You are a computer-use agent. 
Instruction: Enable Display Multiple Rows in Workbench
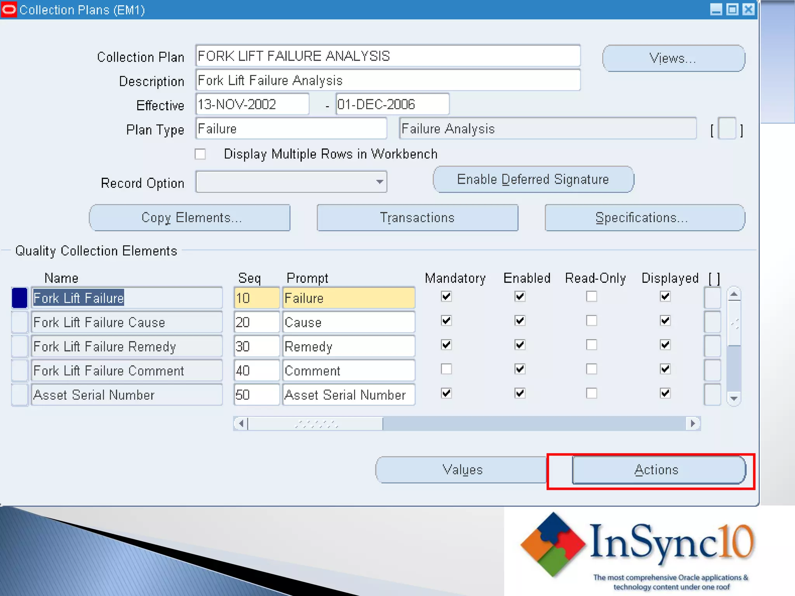(200, 154)
